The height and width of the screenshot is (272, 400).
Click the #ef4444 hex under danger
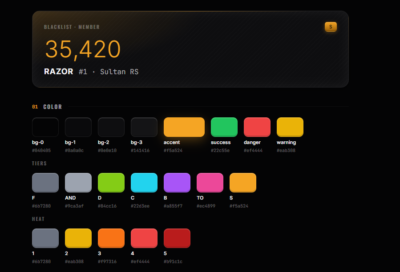pos(253,150)
